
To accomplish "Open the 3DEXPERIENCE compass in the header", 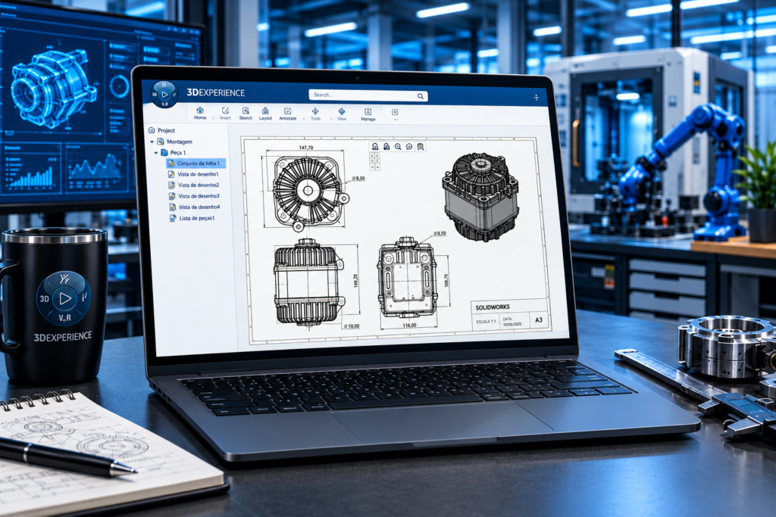I will [x=164, y=94].
